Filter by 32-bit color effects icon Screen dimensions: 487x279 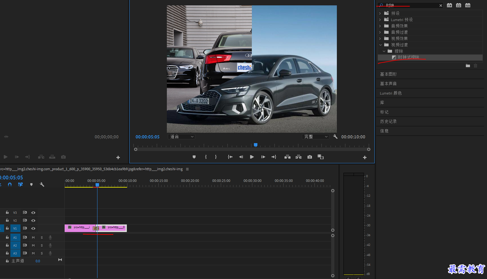459,5
